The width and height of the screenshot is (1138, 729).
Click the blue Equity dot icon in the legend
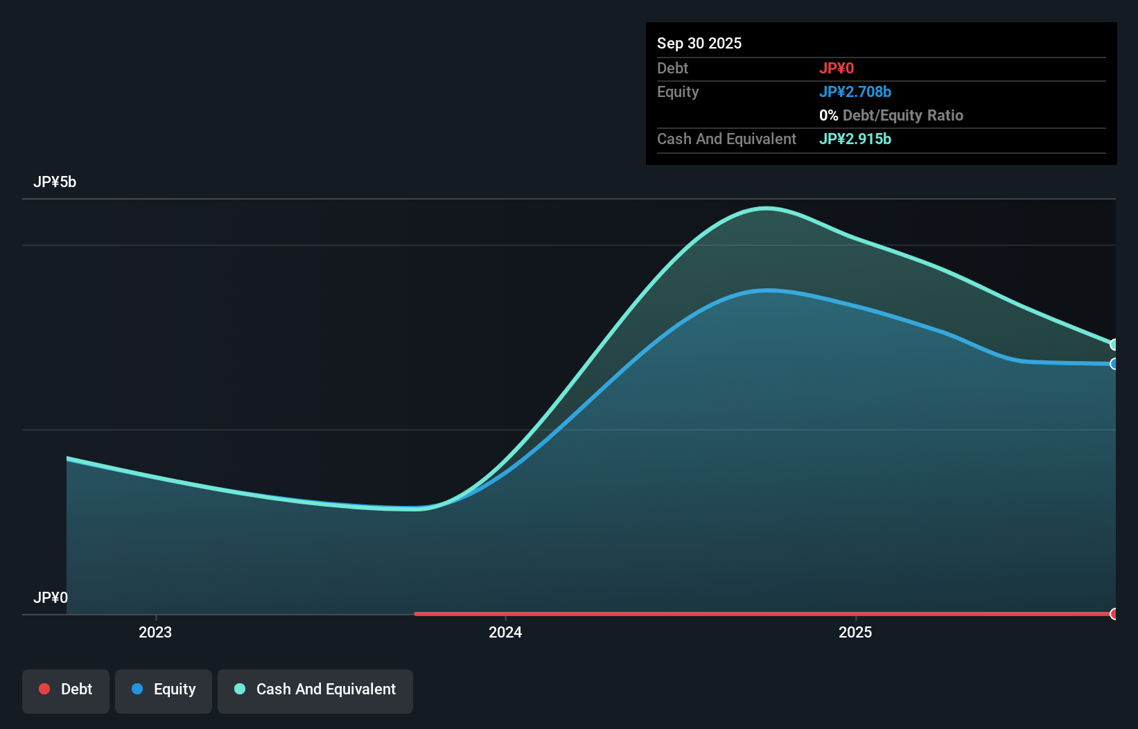click(138, 689)
